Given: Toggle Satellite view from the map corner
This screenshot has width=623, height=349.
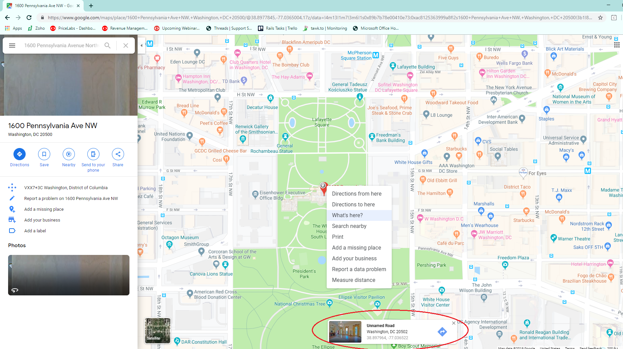Looking at the screenshot, I should tap(157, 330).
